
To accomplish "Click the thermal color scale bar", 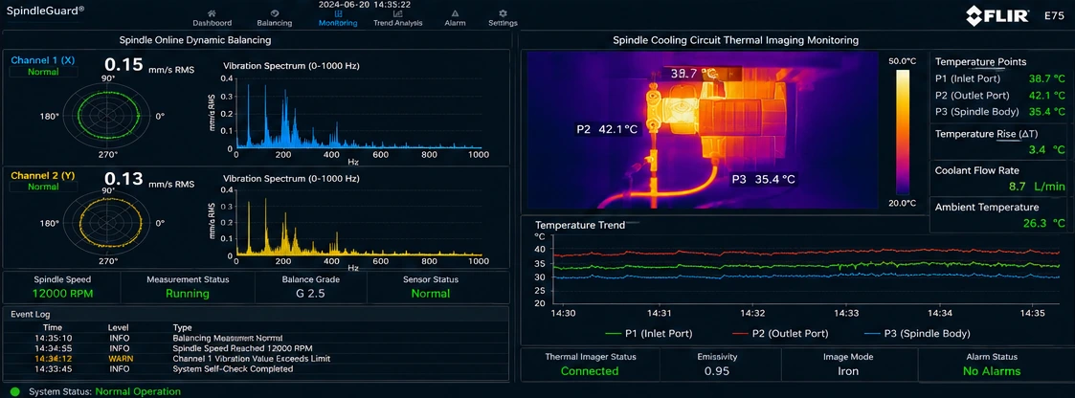I will click(x=903, y=130).
